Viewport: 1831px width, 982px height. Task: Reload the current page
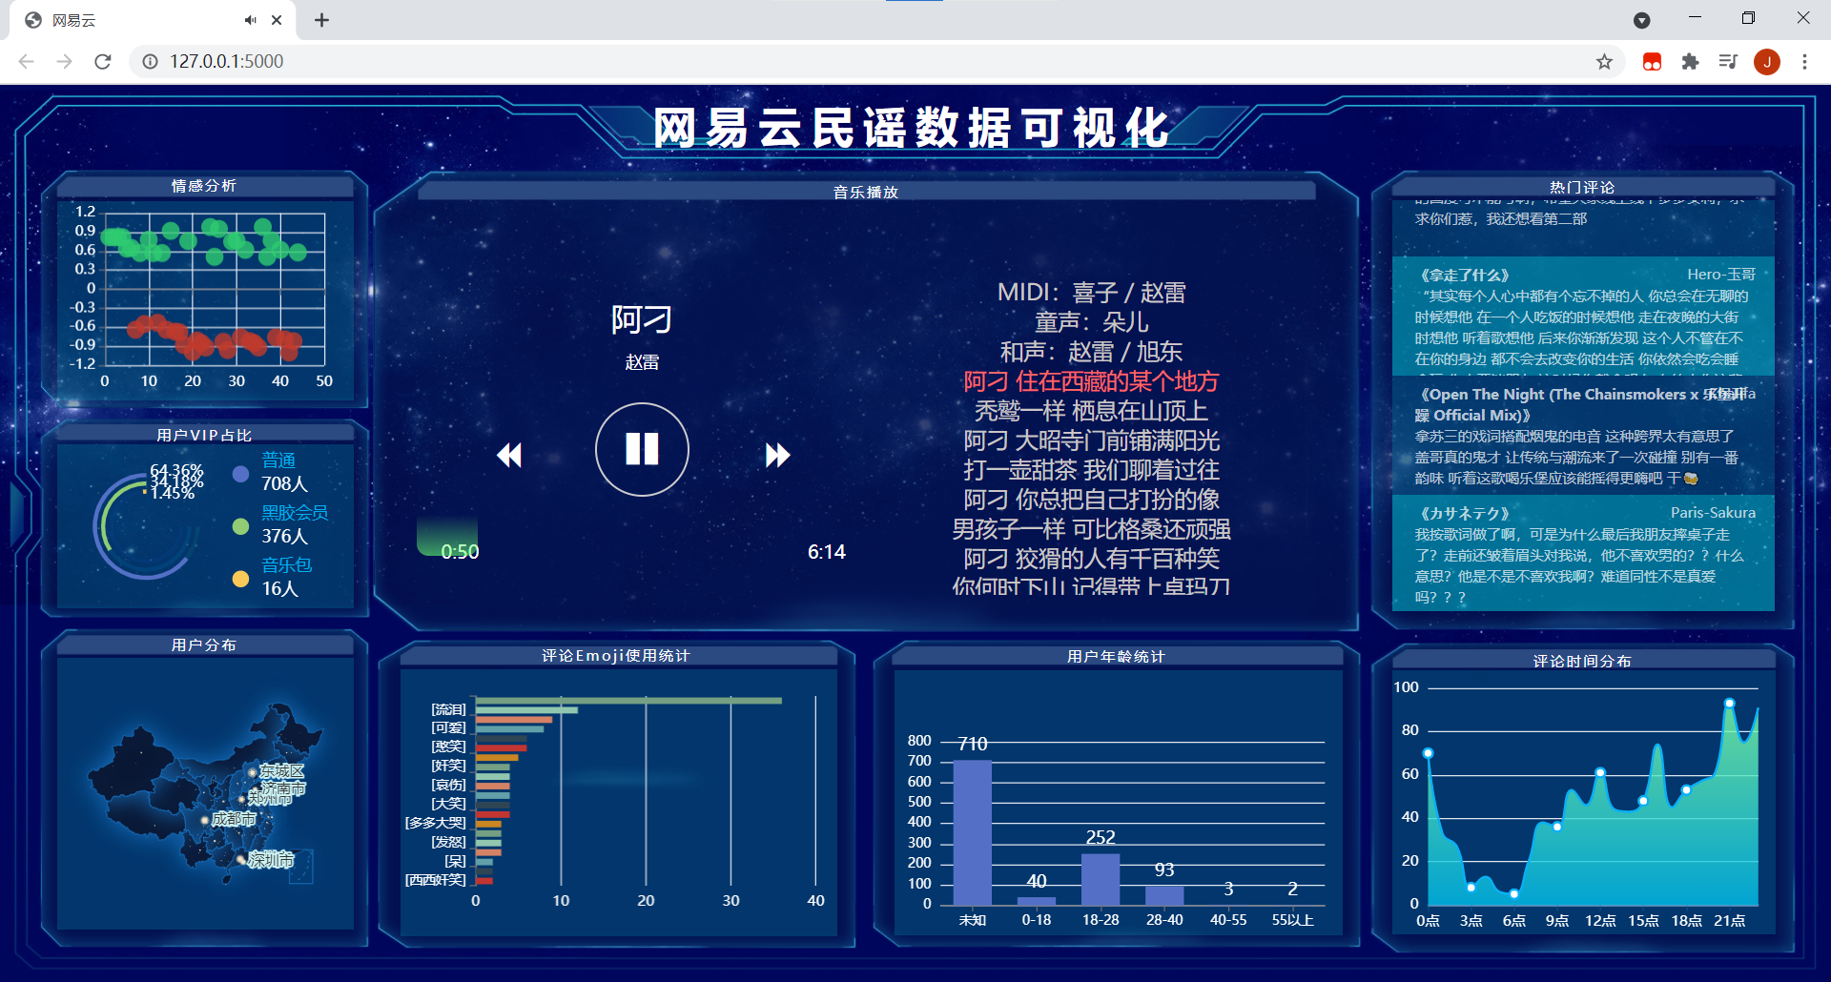pyautogui.click(x=103, y=62)
